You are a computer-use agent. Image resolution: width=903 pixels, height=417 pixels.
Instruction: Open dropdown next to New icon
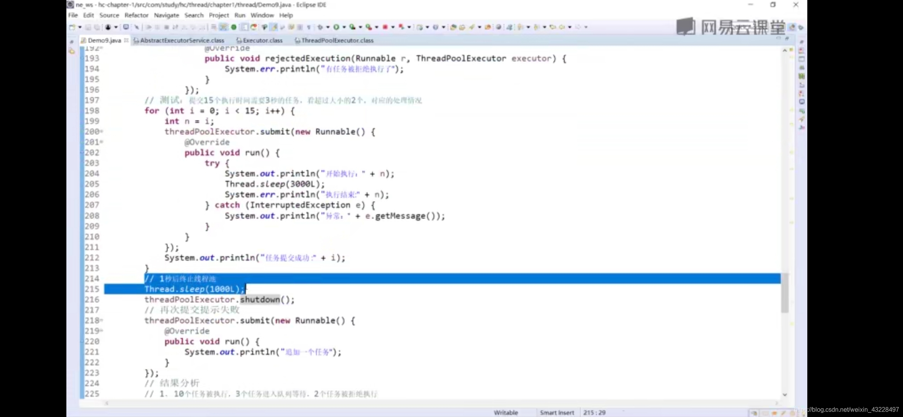pyautogui.click(x=80, y=27)
